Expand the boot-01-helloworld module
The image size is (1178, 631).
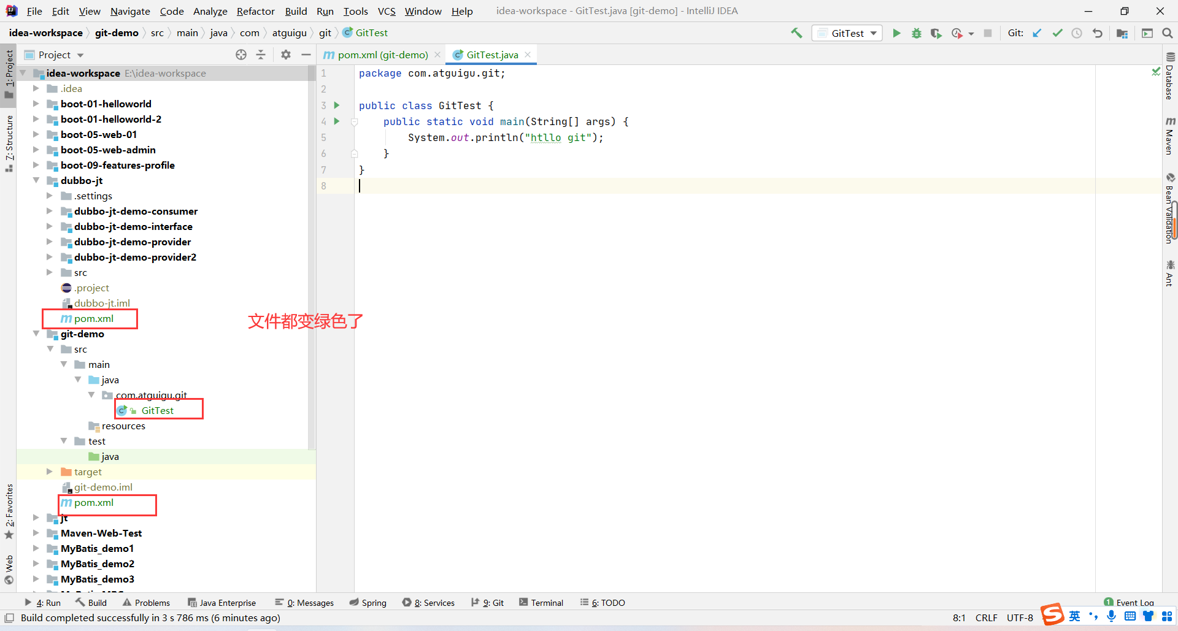(36, 104)
